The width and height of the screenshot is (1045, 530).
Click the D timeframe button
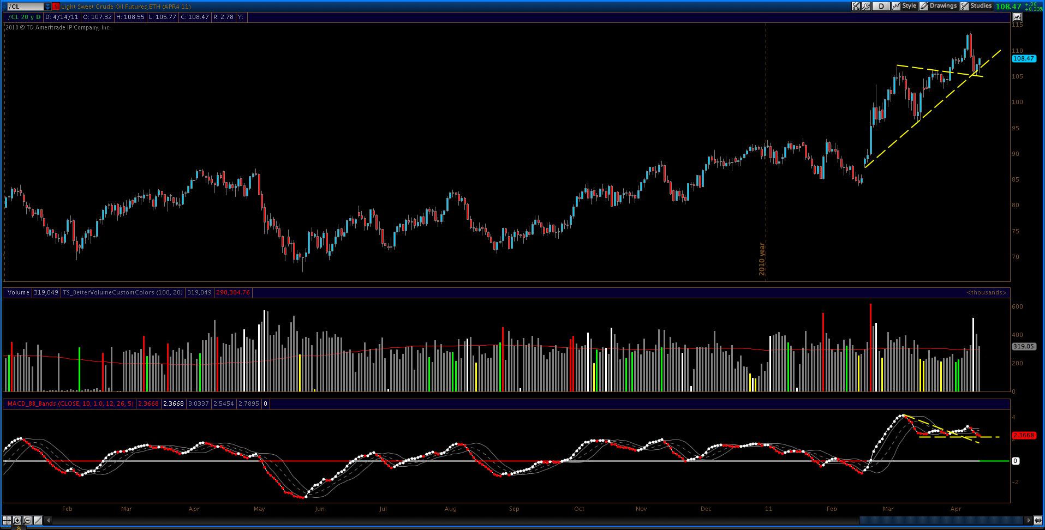pyautogui.click(x=881, y=7)
